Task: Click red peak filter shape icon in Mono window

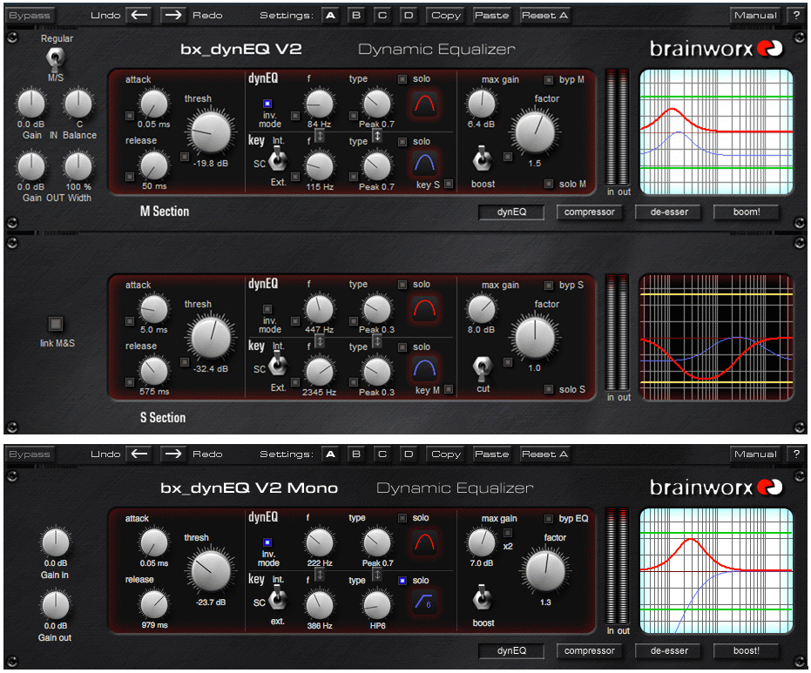Action: 424,542
